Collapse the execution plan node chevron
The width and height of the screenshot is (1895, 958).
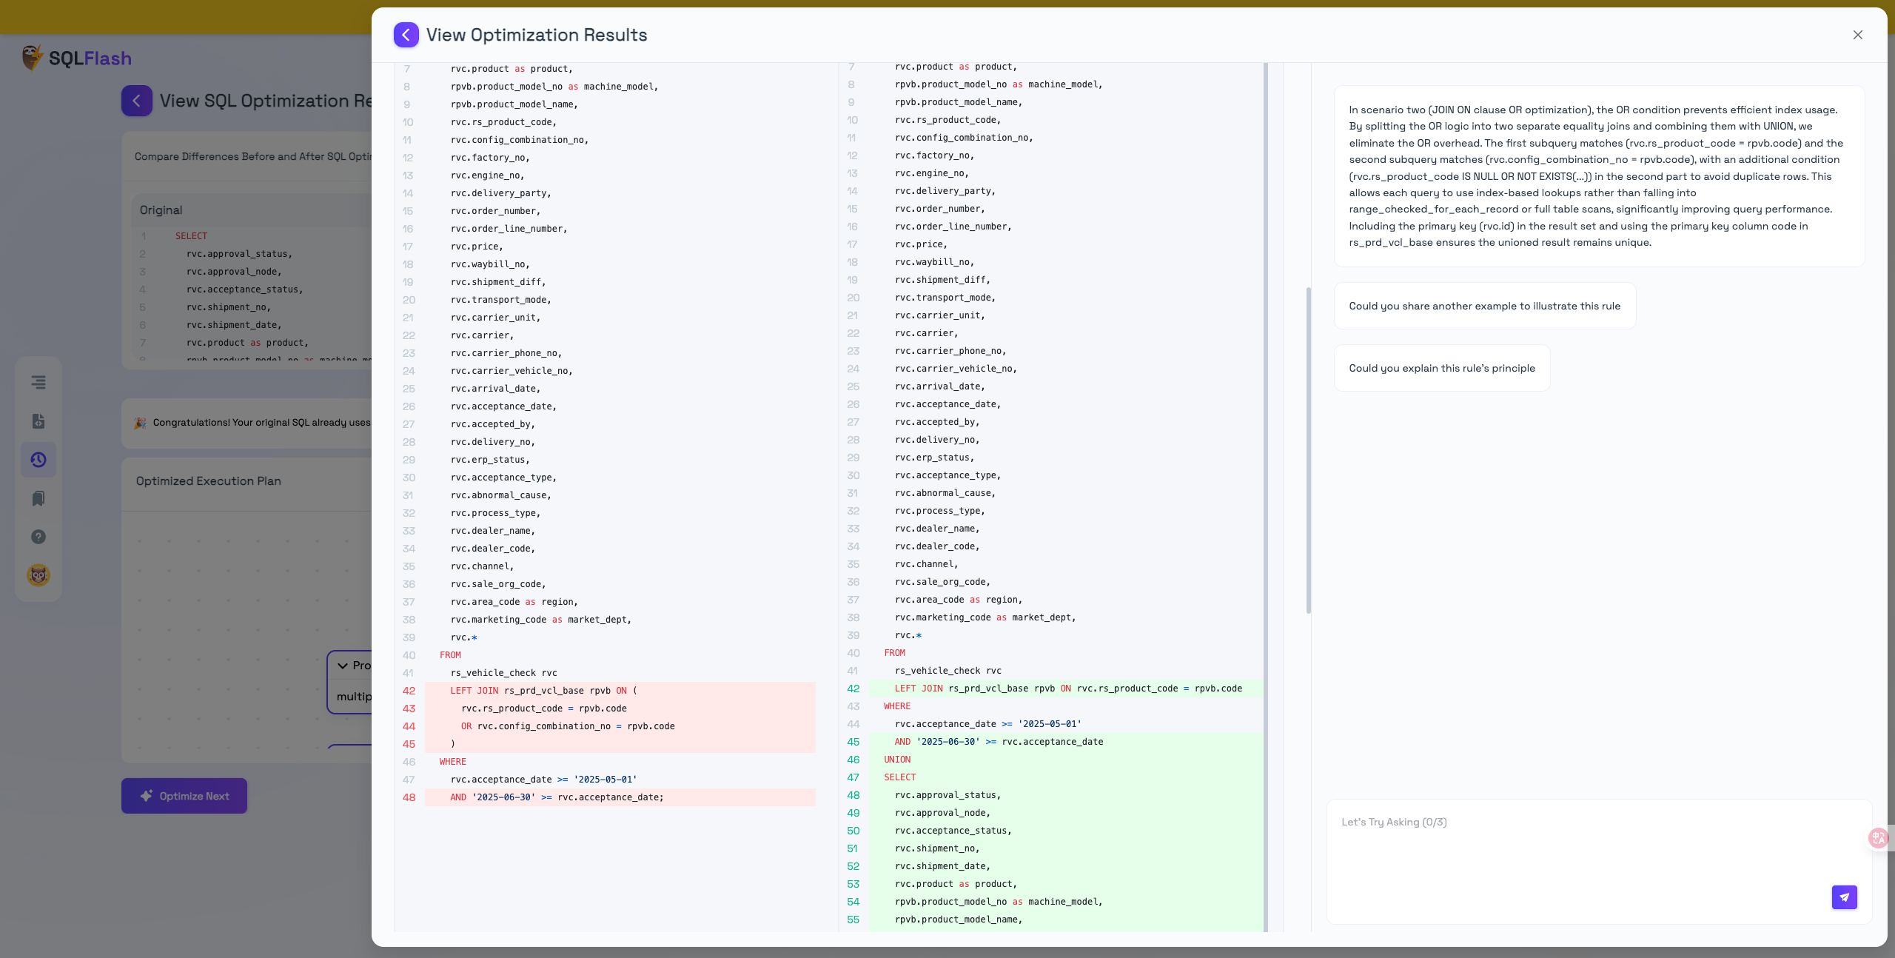[343, 666]
